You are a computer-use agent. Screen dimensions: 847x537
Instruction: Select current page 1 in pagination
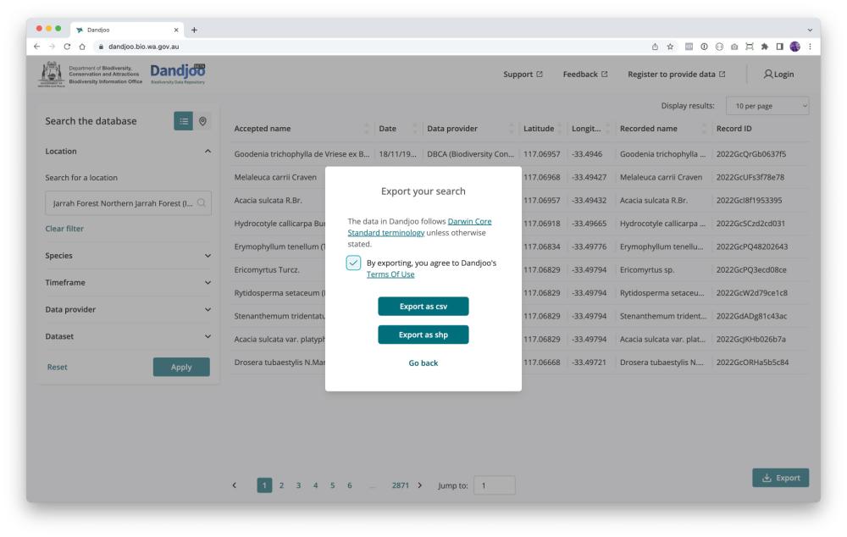click(264, 485)
